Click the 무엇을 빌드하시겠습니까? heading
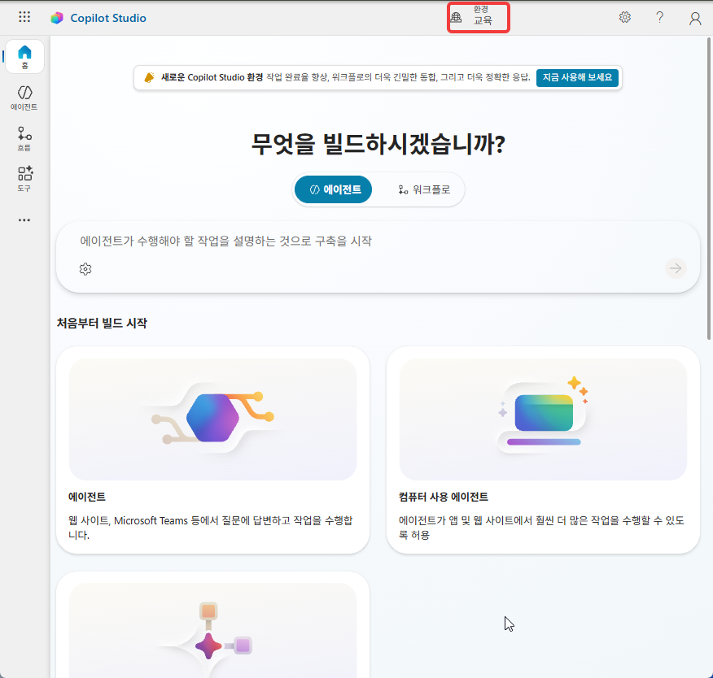The image size is (713, 678). (x=378, y=144)
